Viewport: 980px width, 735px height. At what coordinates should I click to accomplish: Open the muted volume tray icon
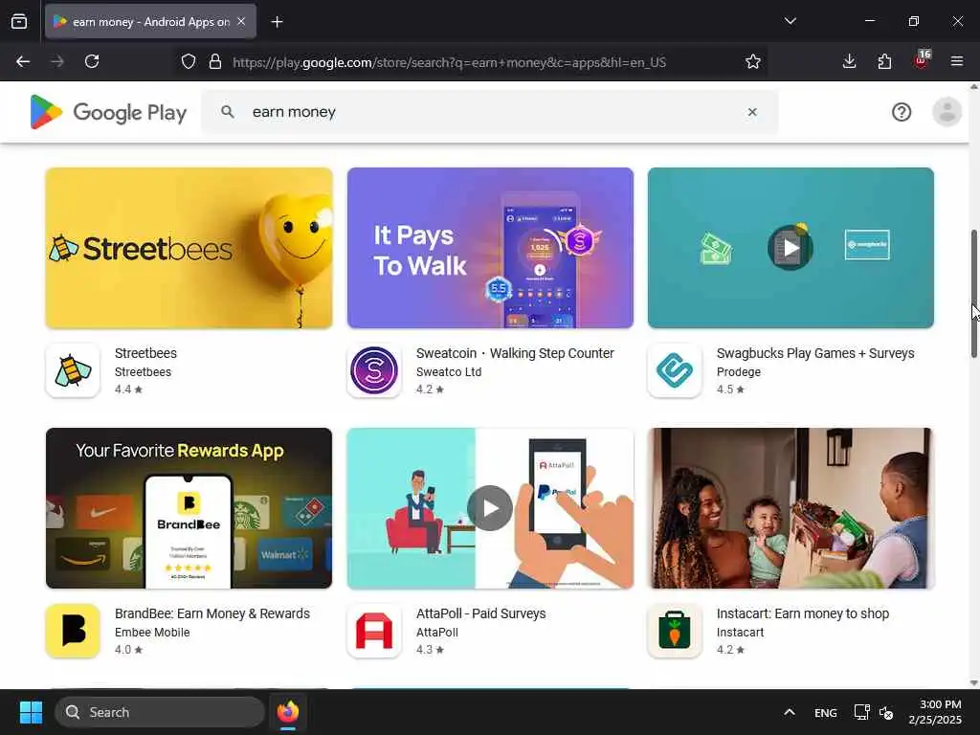coord(886,712)
